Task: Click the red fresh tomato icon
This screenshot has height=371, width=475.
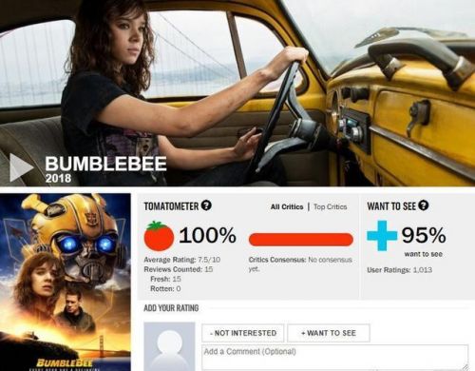Action: pyautogui.click(x=159, y=236)
